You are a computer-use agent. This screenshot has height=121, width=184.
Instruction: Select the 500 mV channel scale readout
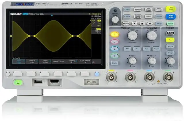98,31
